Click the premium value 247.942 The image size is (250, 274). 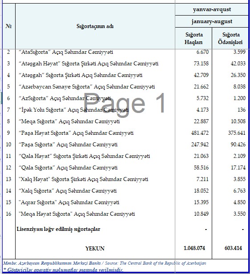tap(200, 144)
